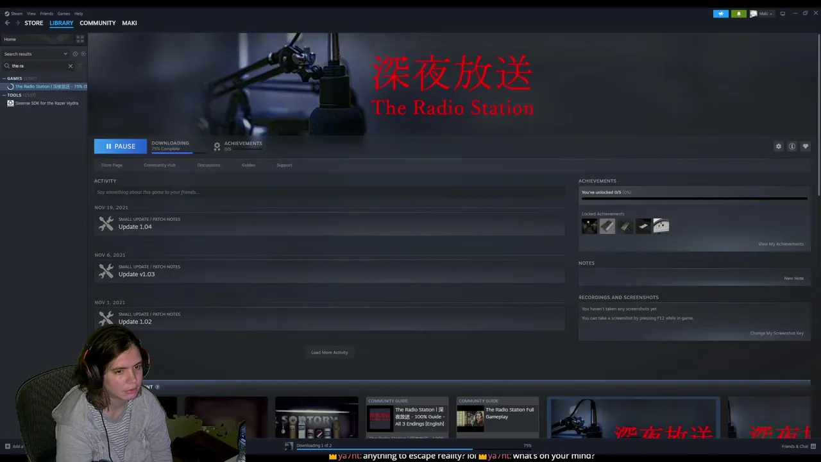
Task: Click the first locked achievement icon
Action: click(x=589, y=226)
